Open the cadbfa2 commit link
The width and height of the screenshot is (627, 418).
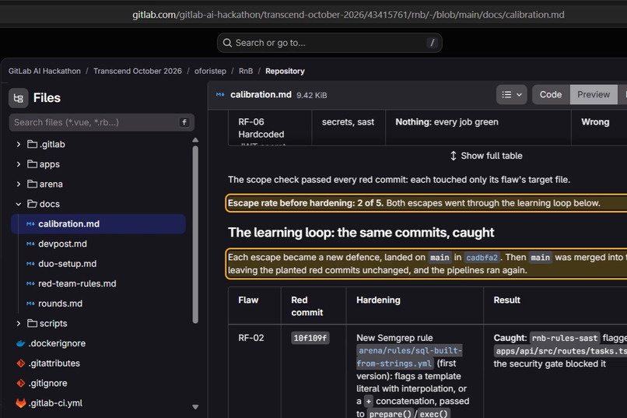pyautogui.click(x=482, y=258)
